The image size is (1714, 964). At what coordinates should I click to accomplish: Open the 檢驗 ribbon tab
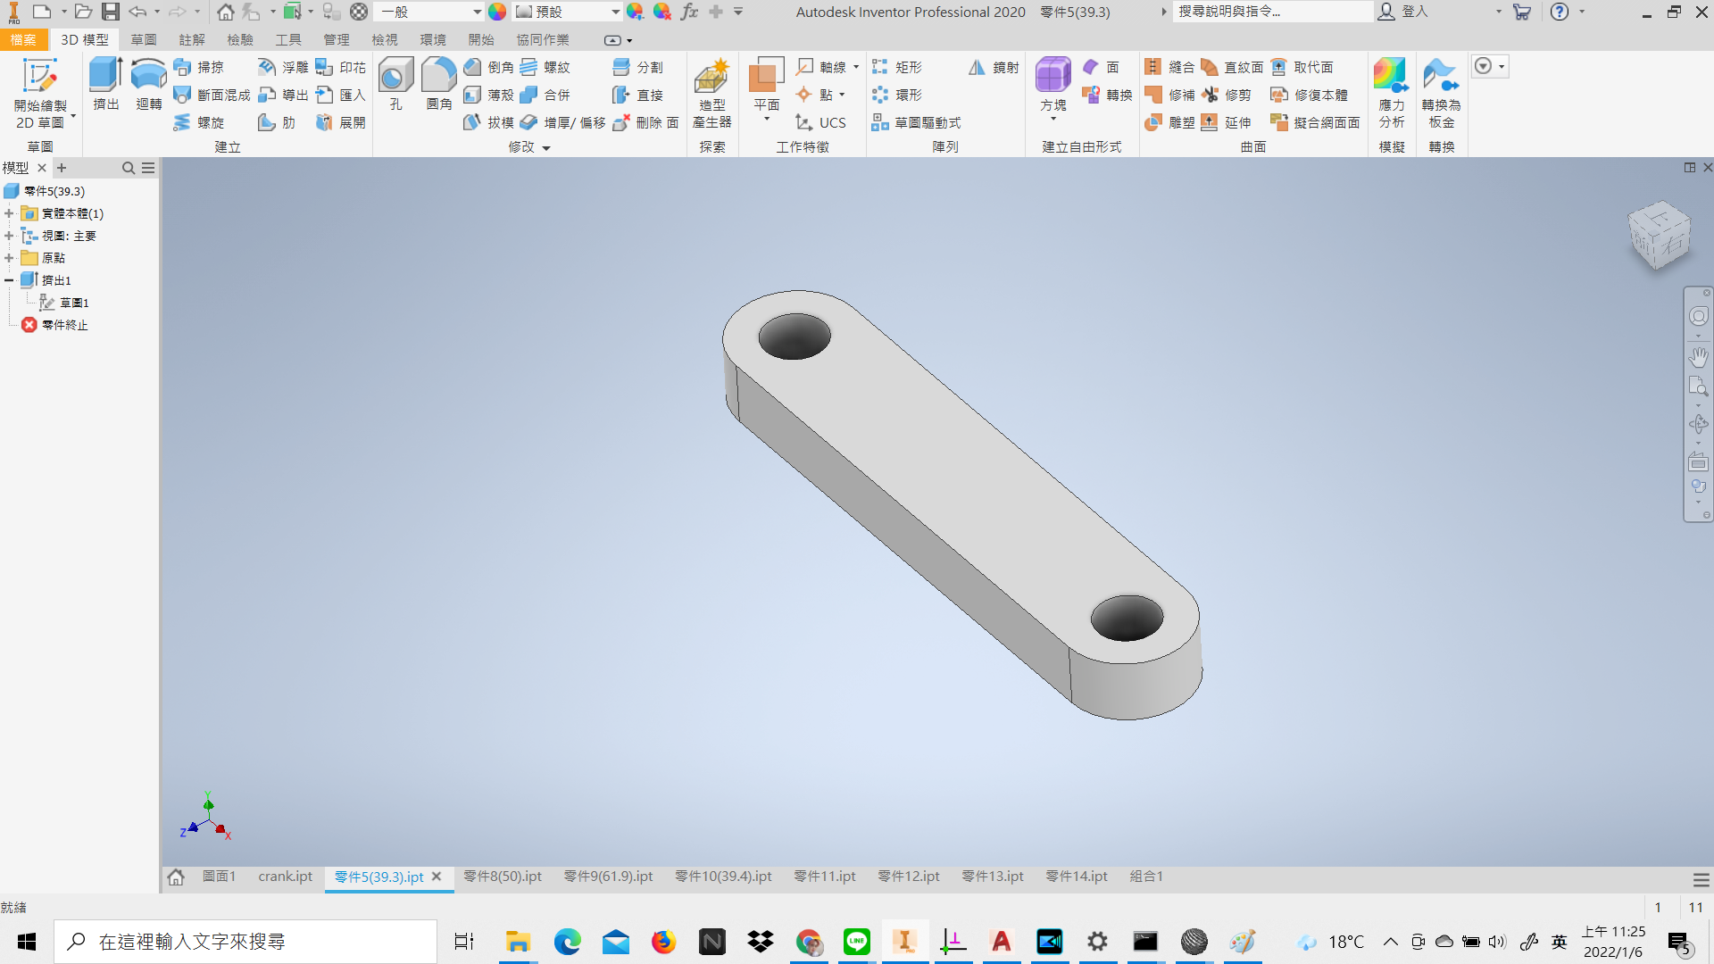[240, 40]
